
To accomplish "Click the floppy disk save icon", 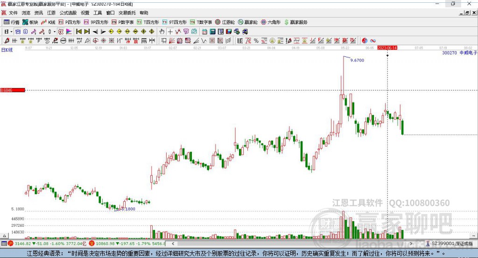I will pos(229,32).
